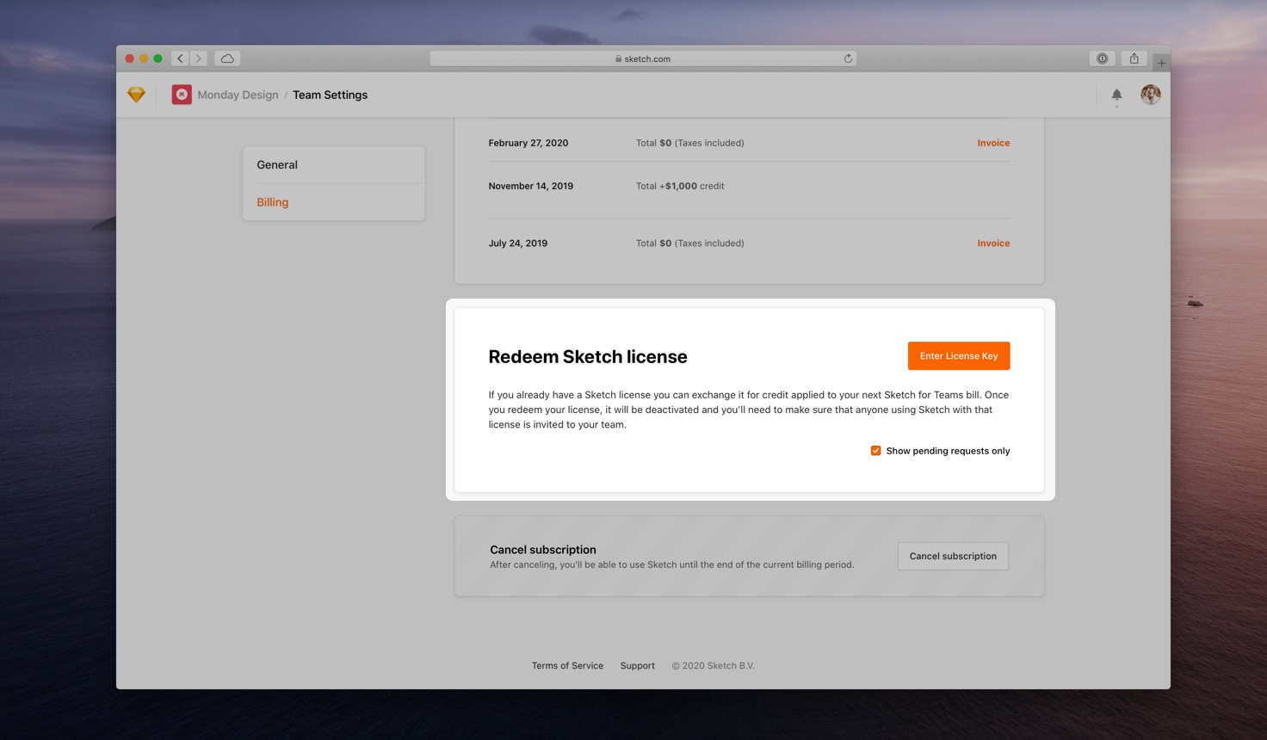
Task: Open the notifications bell
Action: (1116, 95)
